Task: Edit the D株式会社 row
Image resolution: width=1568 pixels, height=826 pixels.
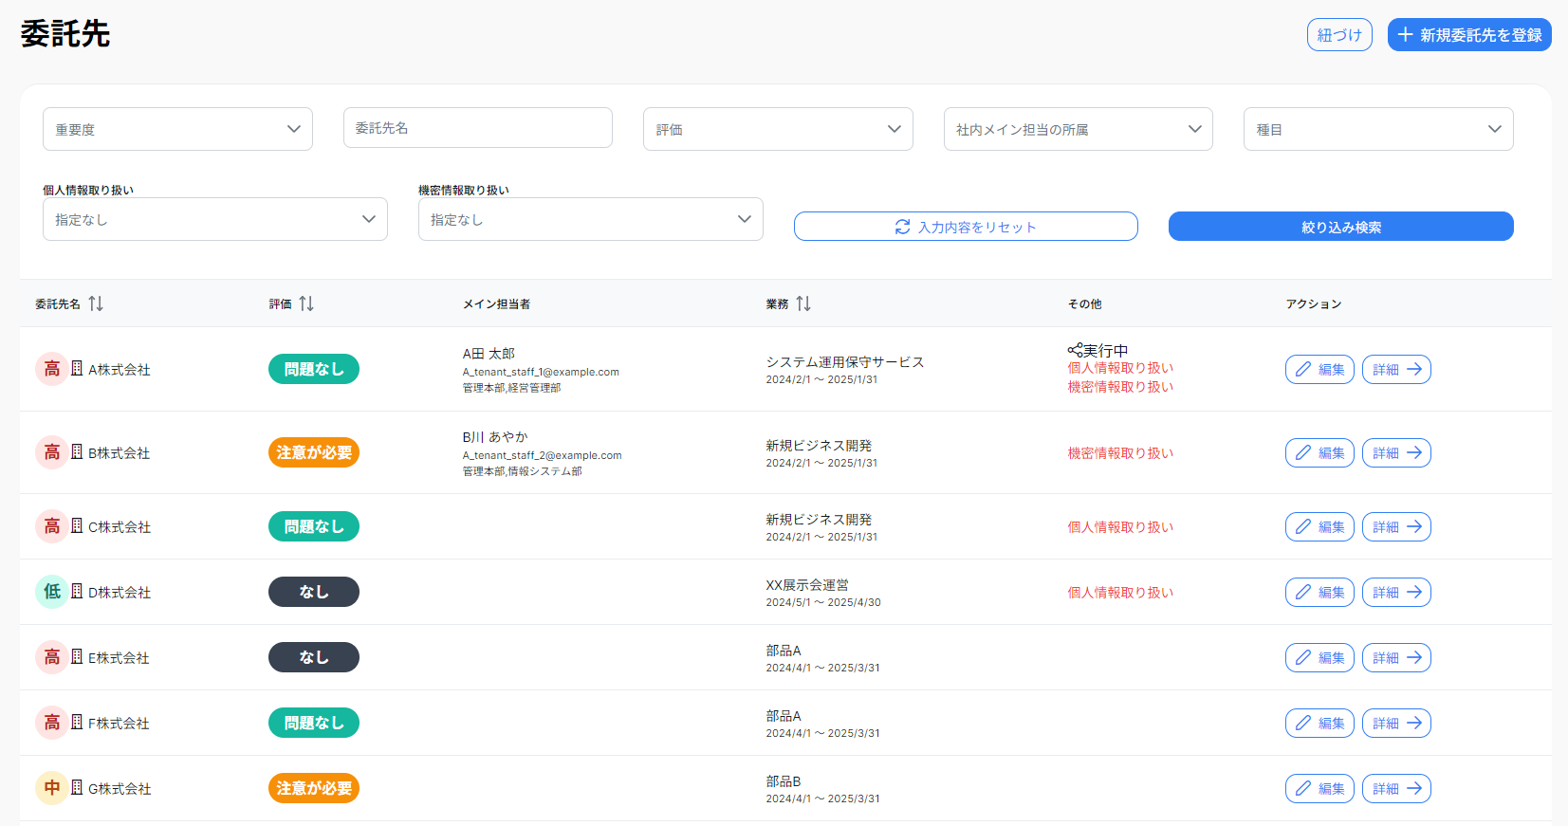Action: click(x=1319, y=592)
